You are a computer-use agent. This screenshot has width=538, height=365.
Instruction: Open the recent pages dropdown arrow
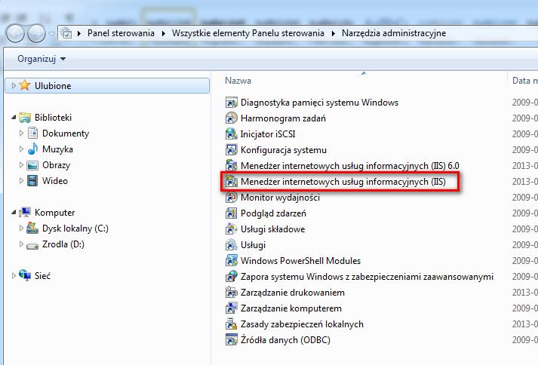coord(51,34)
